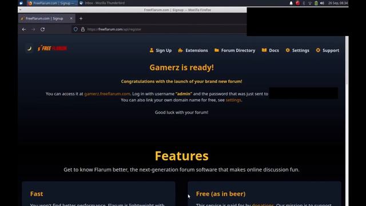Go to Forum Directory
This screenshot has width=366, height=206.
(235, 50)
